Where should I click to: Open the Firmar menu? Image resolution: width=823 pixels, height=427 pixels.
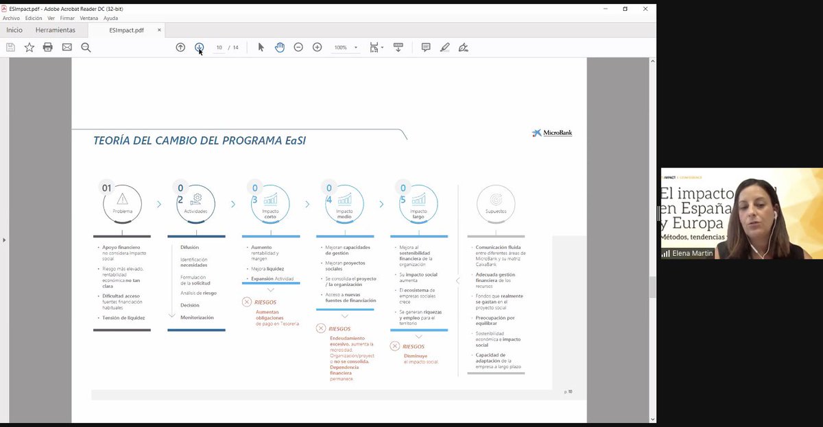67,18
